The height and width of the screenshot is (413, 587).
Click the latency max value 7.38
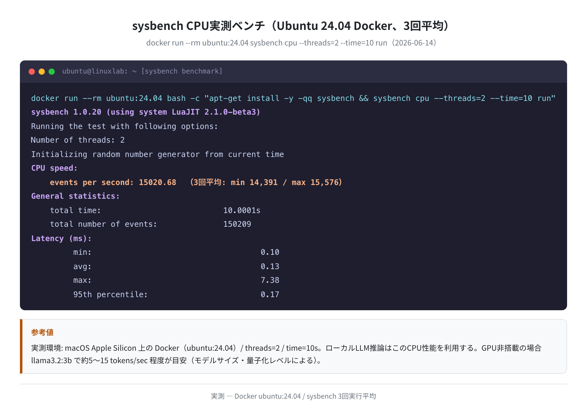point(270,280)
